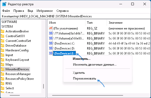
Task: Select the HardwareConfig key label
Action: click(x=17, y=50)
